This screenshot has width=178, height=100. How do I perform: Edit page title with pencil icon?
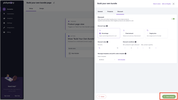click(54, 3)
